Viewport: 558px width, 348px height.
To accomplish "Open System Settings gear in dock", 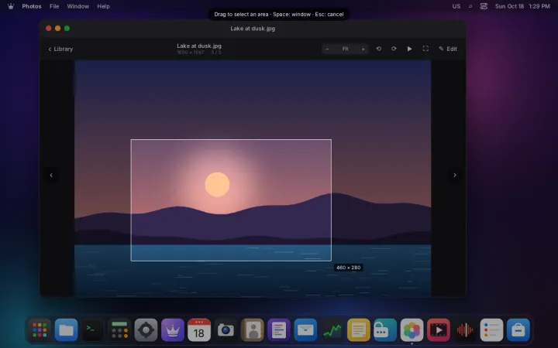I will 146,330.
